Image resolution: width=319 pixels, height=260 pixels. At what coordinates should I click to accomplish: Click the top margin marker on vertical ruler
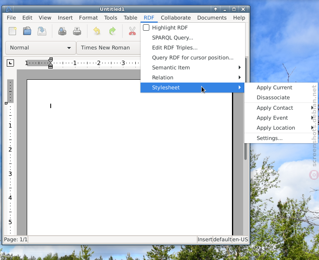tap(6, 103)
